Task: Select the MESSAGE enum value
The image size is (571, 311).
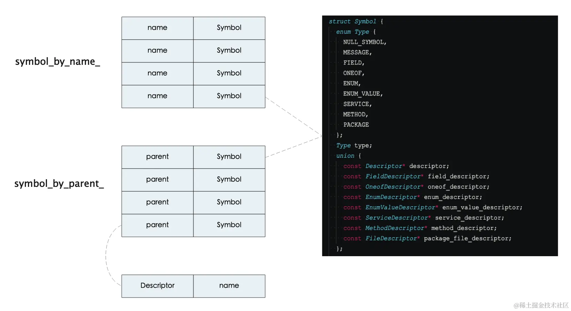Action: tap(357, 52)
